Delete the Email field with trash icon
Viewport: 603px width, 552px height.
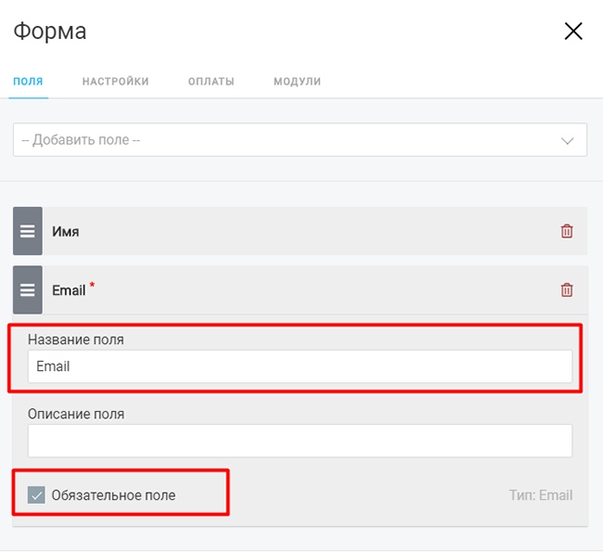567,289
